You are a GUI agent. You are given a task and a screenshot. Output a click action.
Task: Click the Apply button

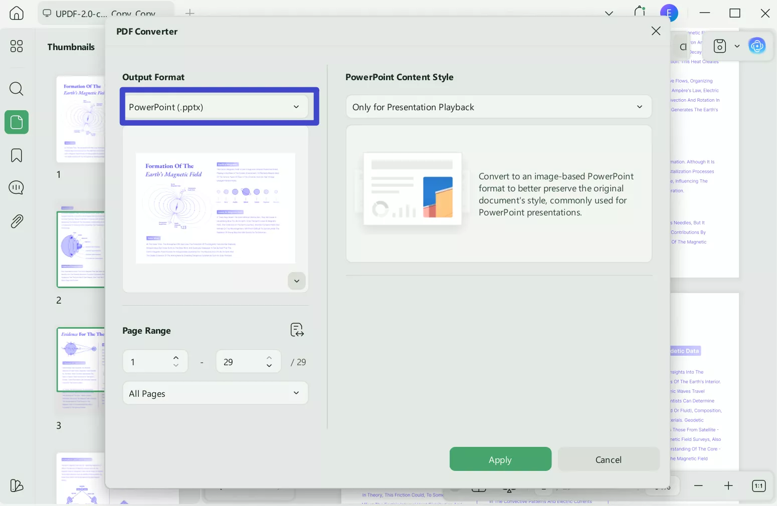[x=500, y=459]
